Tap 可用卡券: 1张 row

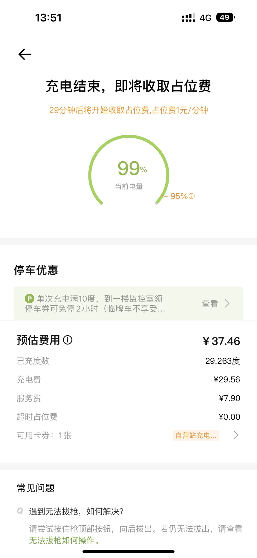click(x=128, y=435)
